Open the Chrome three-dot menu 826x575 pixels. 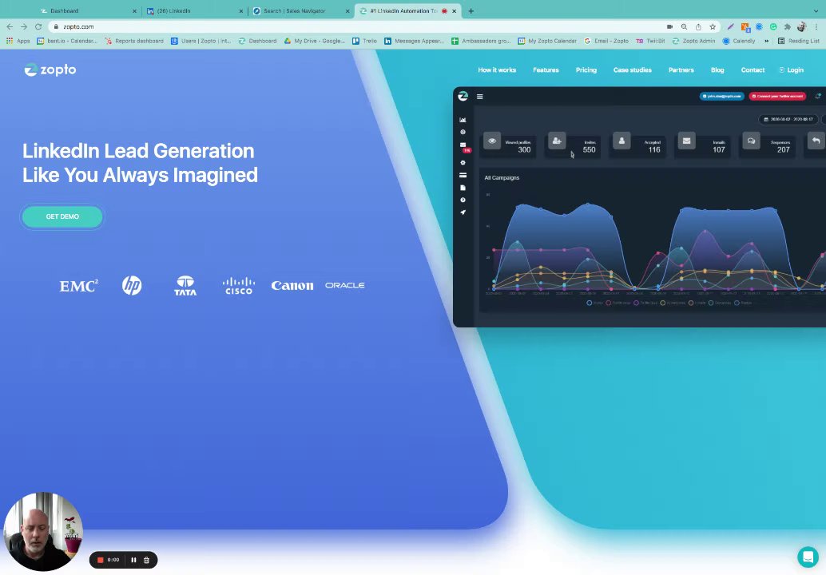[816, 26]
